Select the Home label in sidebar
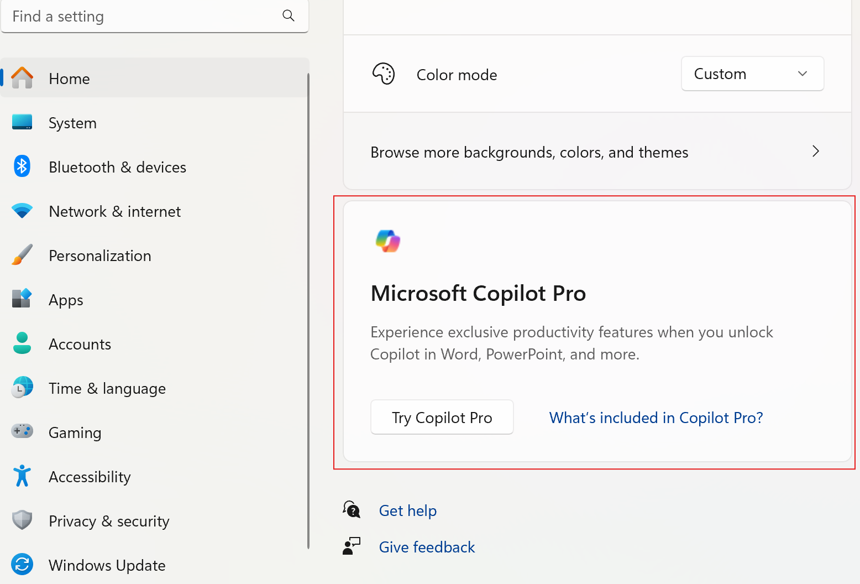 (69, 79)
